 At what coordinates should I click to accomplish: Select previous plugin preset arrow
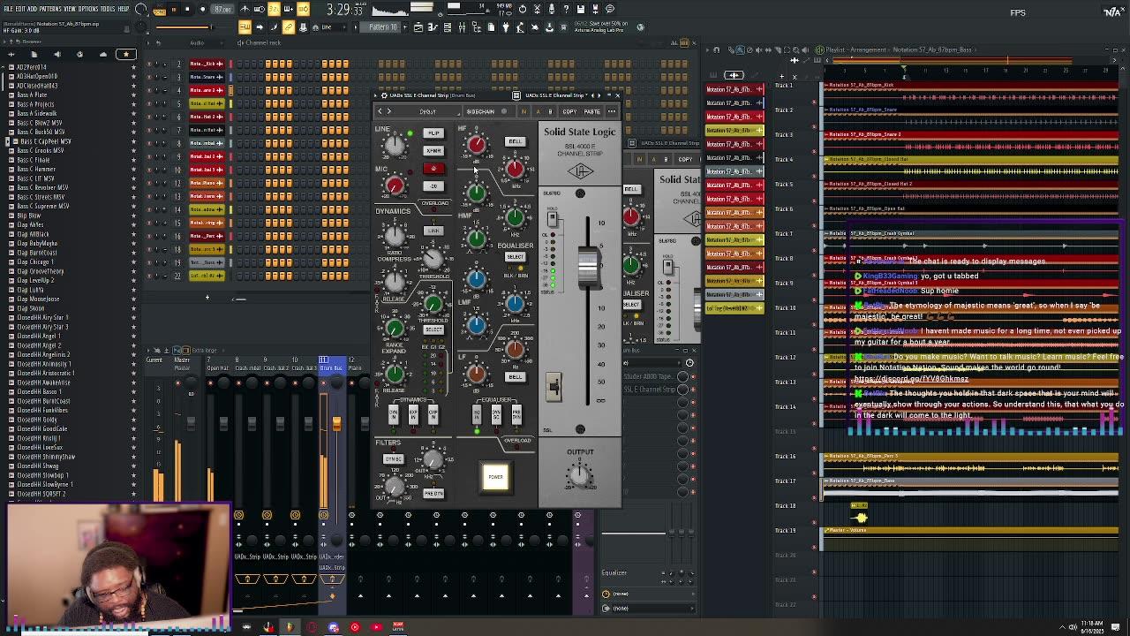pyautogui.click(x=380, y=111)
